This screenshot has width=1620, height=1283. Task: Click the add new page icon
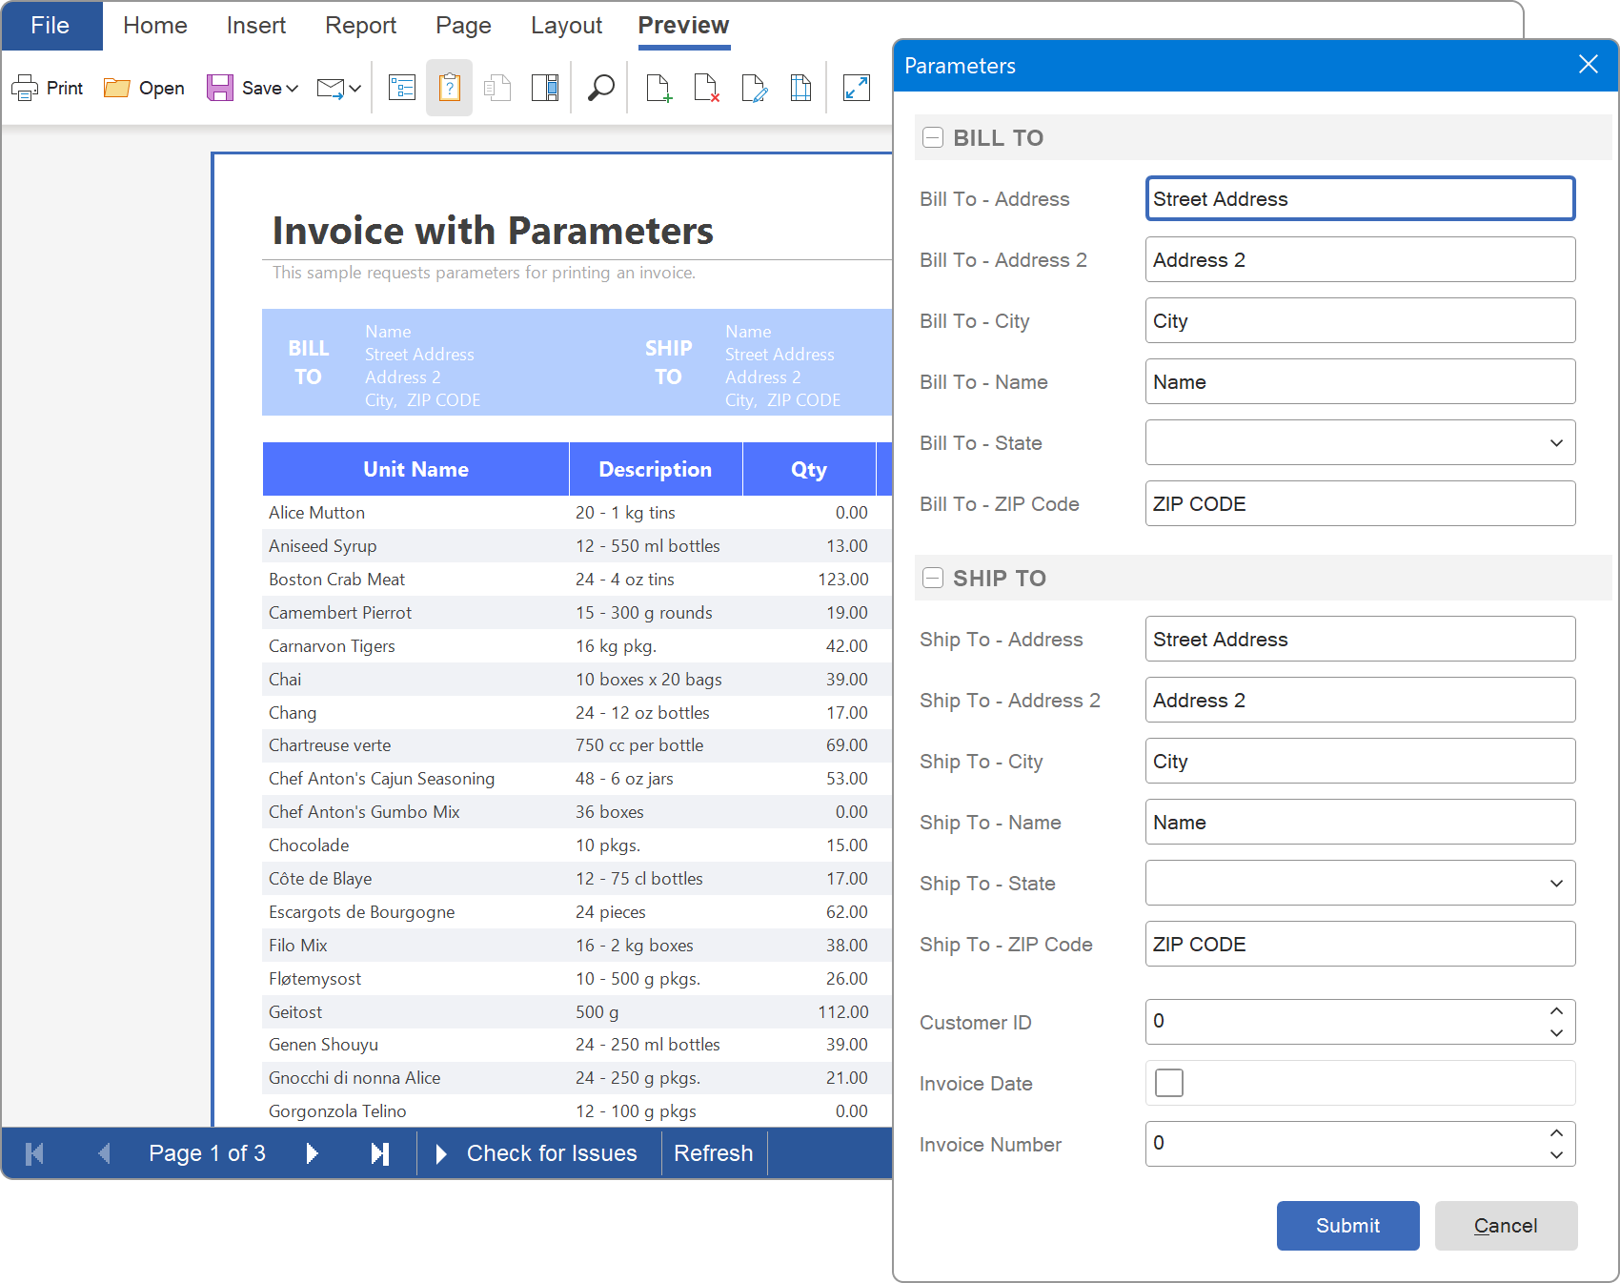point(658,89)
